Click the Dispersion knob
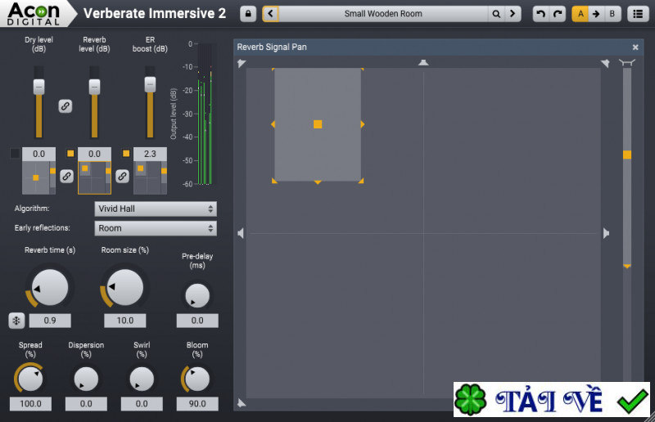This screenshot has width=655, height=422. (x=86, y=379)
